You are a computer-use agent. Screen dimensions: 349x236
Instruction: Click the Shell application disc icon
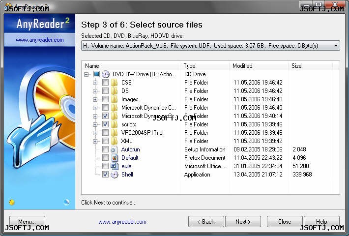(115, 175)
